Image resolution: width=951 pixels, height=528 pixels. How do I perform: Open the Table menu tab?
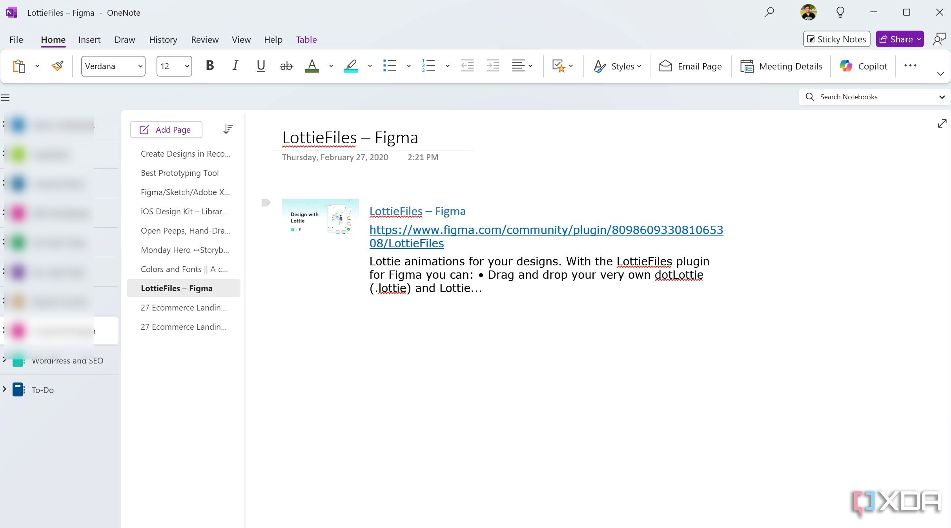[306, 40]
